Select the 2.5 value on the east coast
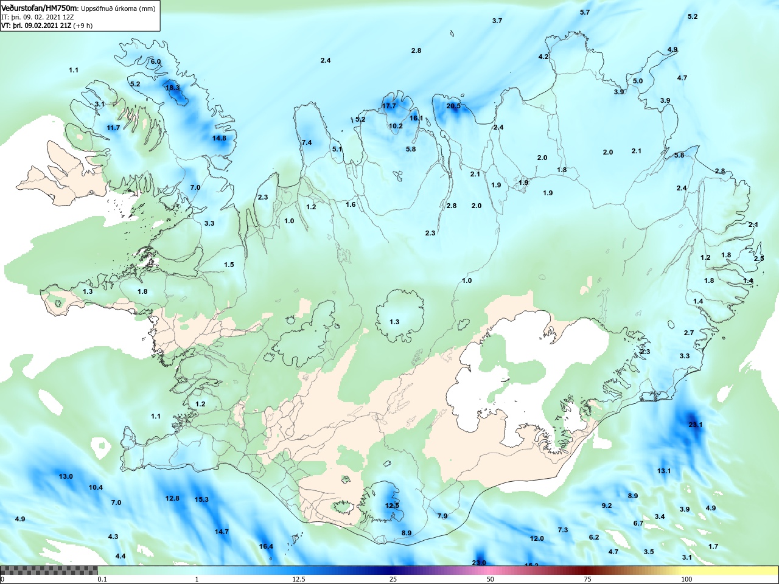The height and width of the screenshot is (584, 779). (x=759, y=259)
